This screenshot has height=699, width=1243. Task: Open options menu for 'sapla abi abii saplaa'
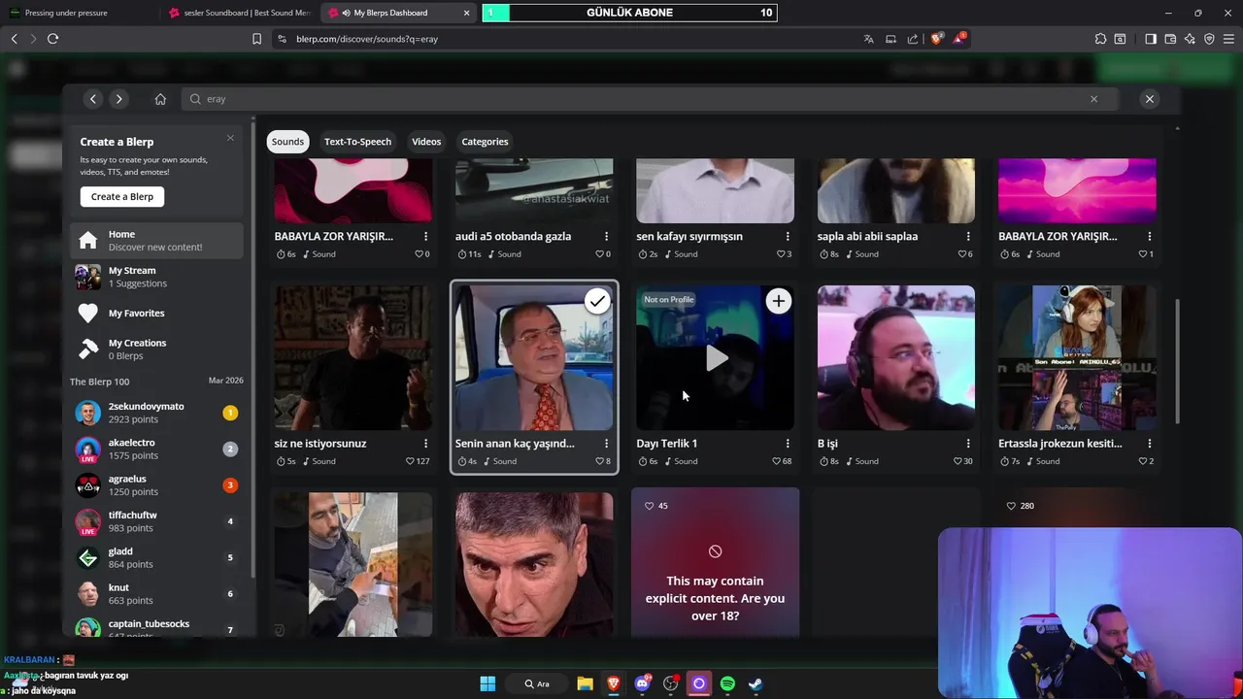tap(968, 236)
